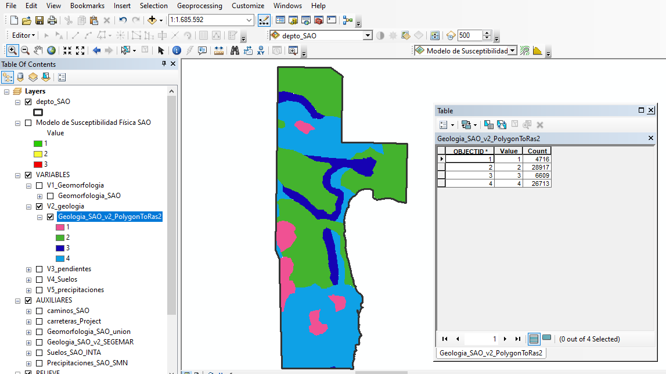The image size is (666, 374).
Task: Show List By Source
Action: click(20, 77)
